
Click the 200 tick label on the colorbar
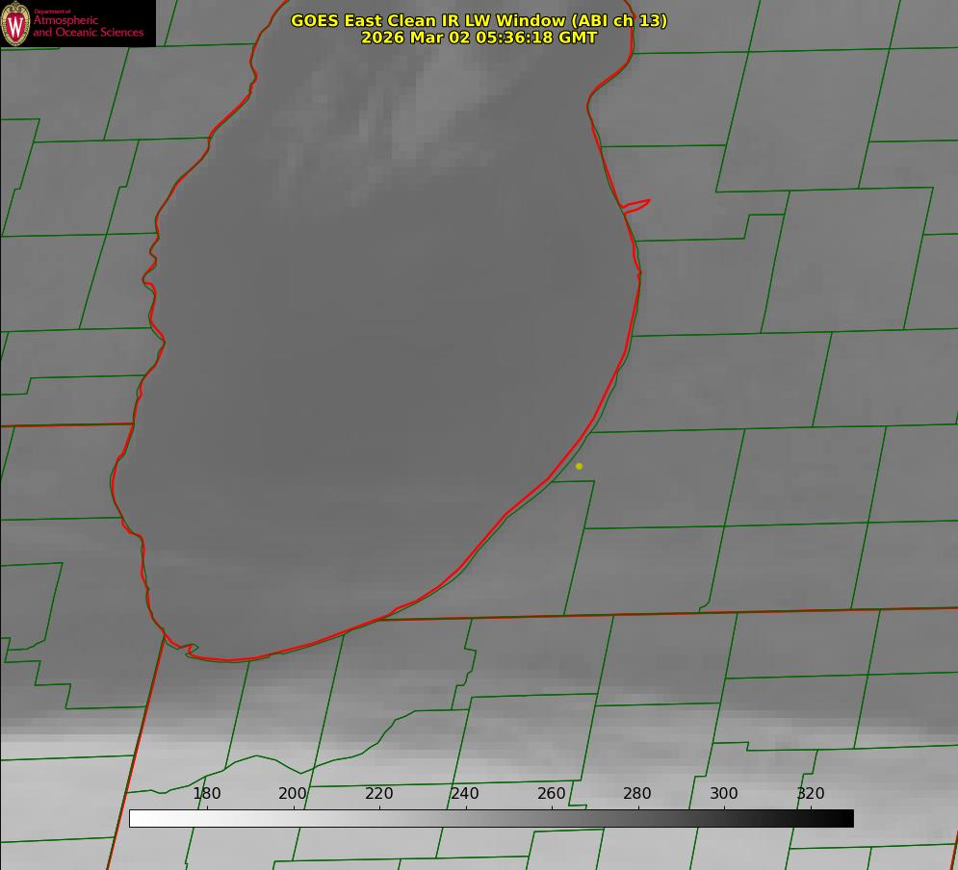(x=293, y=793)
